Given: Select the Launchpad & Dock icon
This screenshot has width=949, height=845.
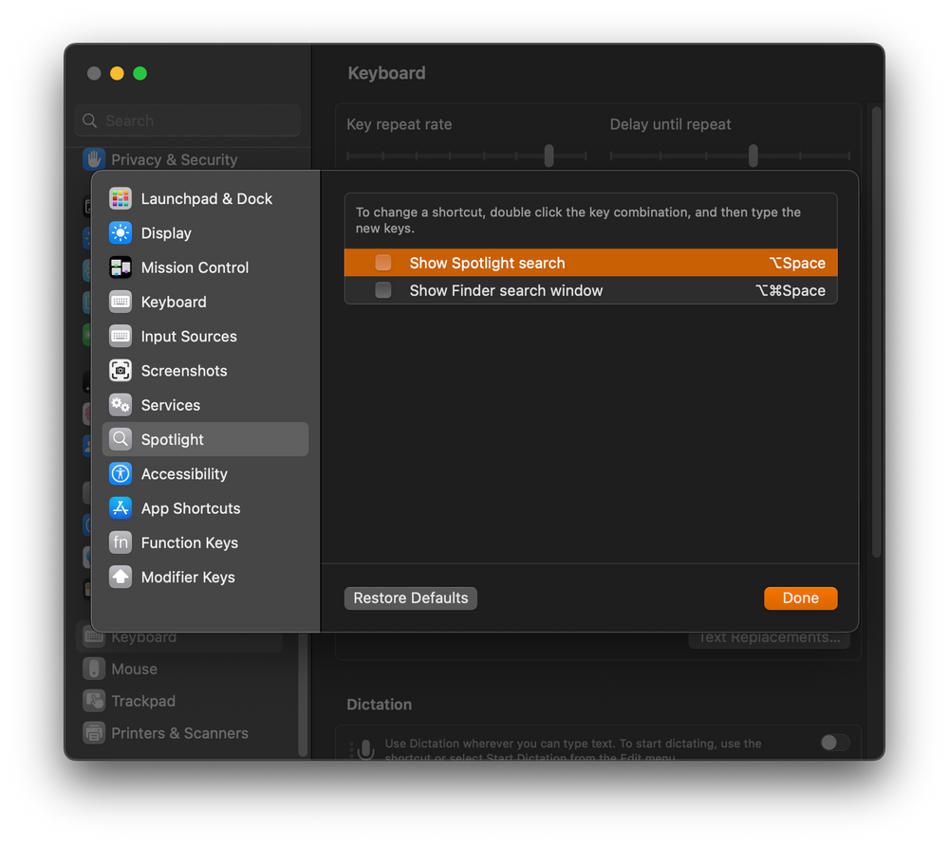Looking at the screenshot, I should pos(120,198).
